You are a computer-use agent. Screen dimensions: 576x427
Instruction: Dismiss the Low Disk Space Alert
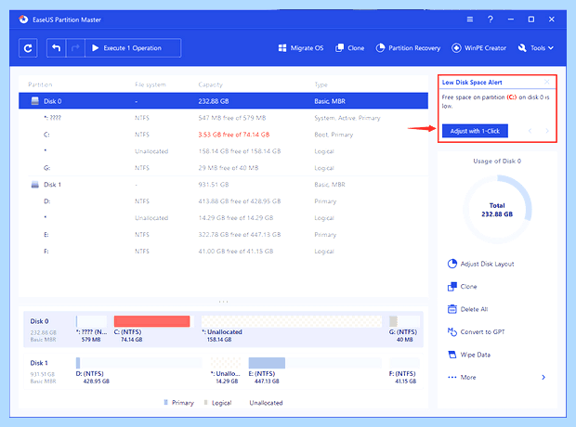546,82
